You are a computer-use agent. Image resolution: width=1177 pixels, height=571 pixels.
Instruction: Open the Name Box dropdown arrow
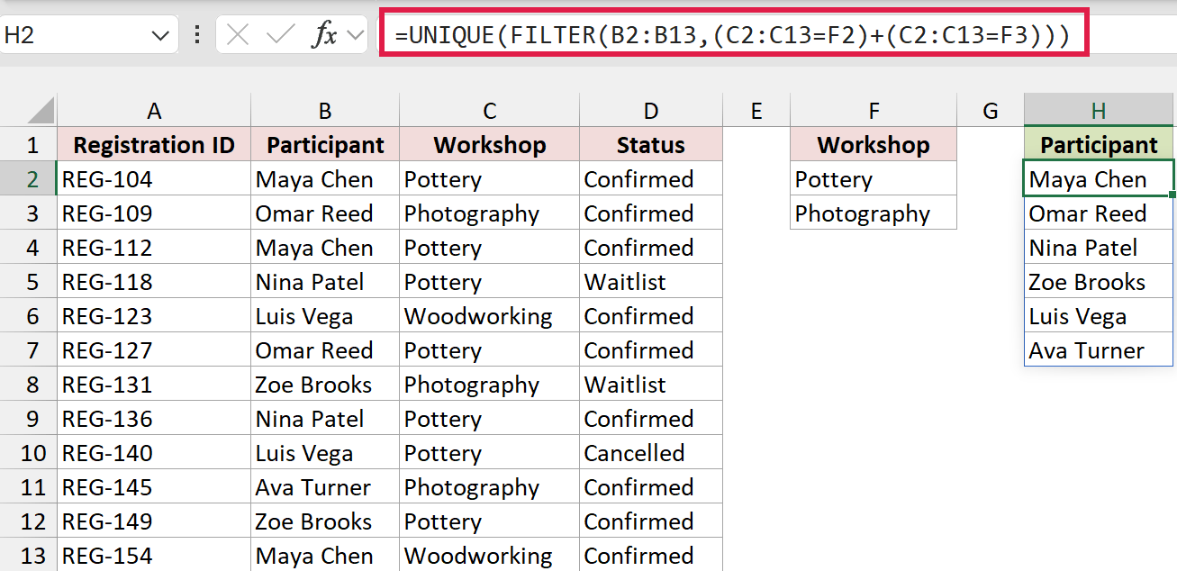[160, 36]
